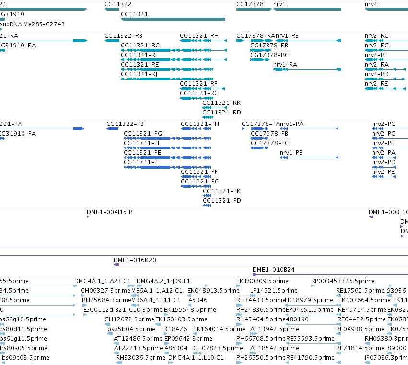Select transcript CG11322-RB
The width and height of the screenshot is (408, 365).
[x=123, y=36]
